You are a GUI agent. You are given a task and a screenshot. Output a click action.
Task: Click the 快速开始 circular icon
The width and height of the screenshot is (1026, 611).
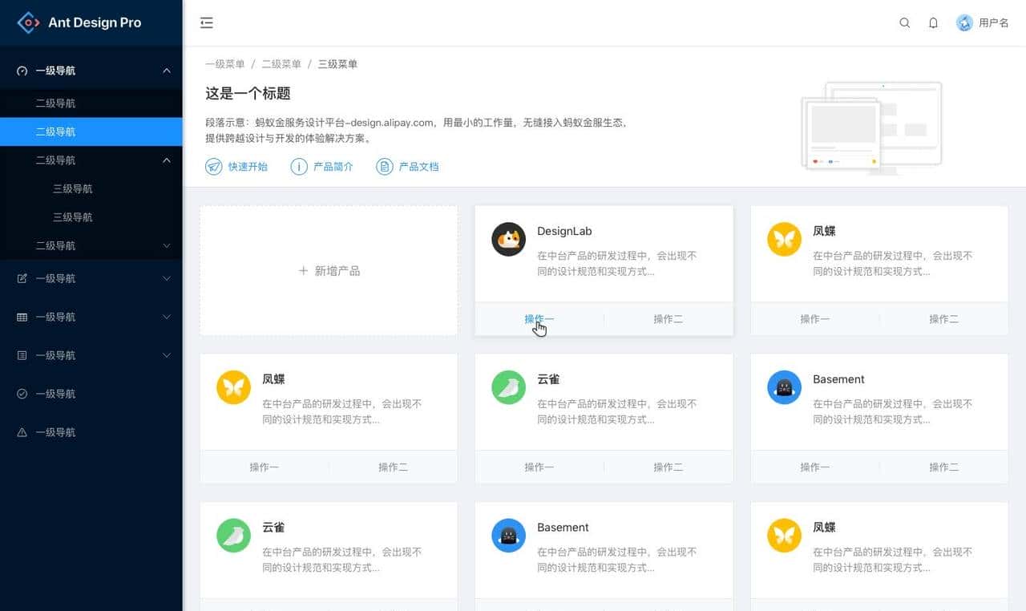(213, 166)
